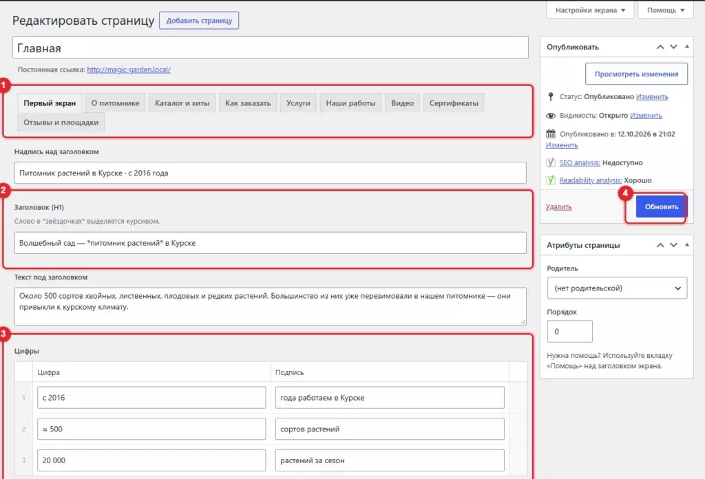The height and width of the screenshot is (479, 705).
Task: Move Опубликовать panel down with arrow
Action: 673,47
